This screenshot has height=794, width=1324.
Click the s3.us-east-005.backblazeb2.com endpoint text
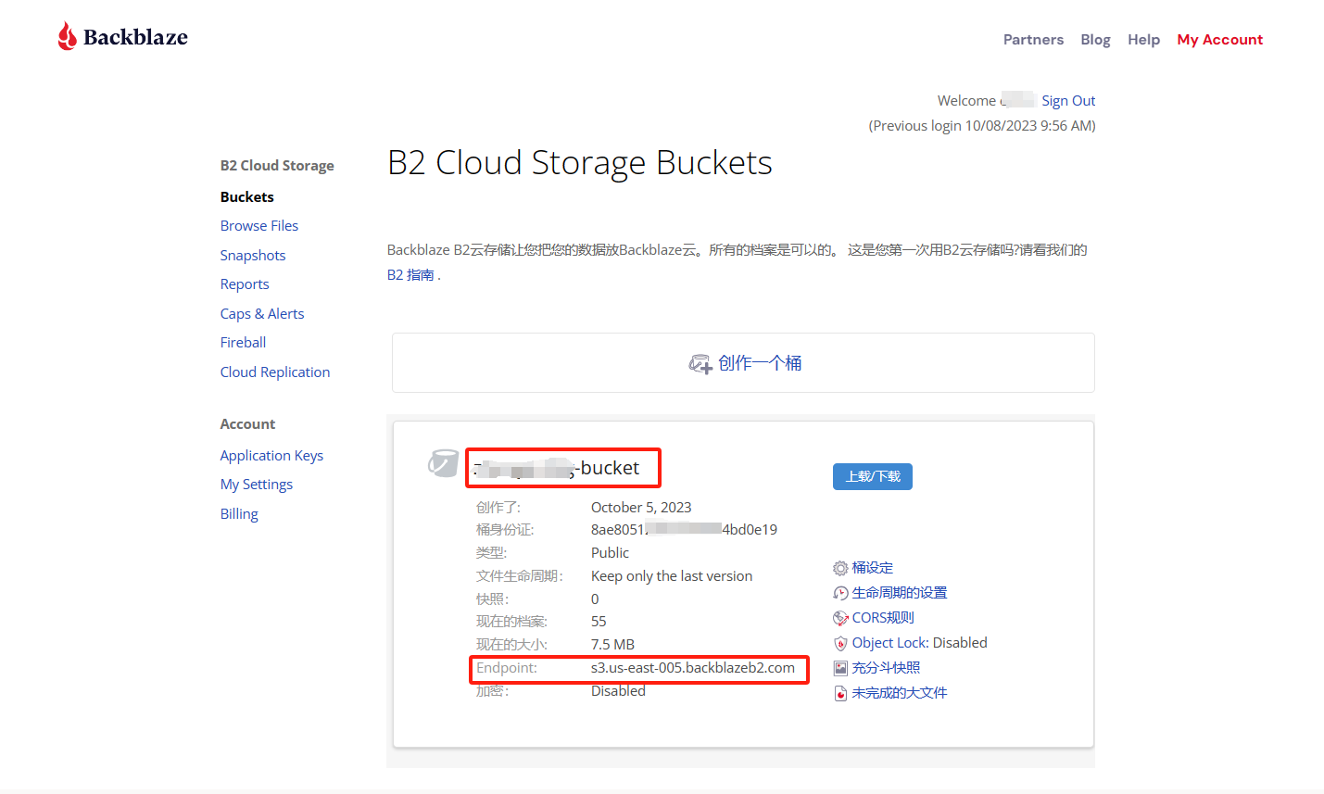(x=693, y=668)
